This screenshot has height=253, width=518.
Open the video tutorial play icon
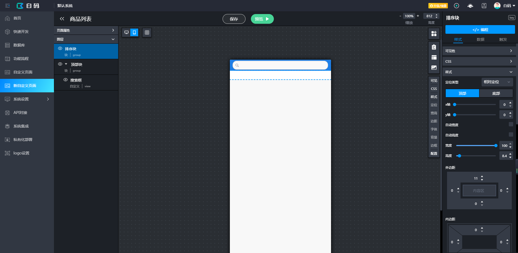(x=456, y=6)
